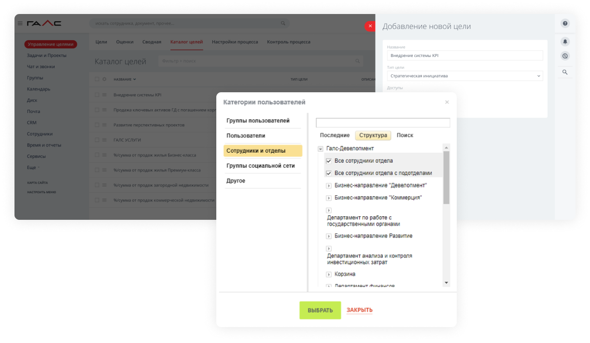Viewport: 590px width, 343px height.
Task: Expand Бизнес-направление "Девелопмент" node
Action: click(329, 186)
